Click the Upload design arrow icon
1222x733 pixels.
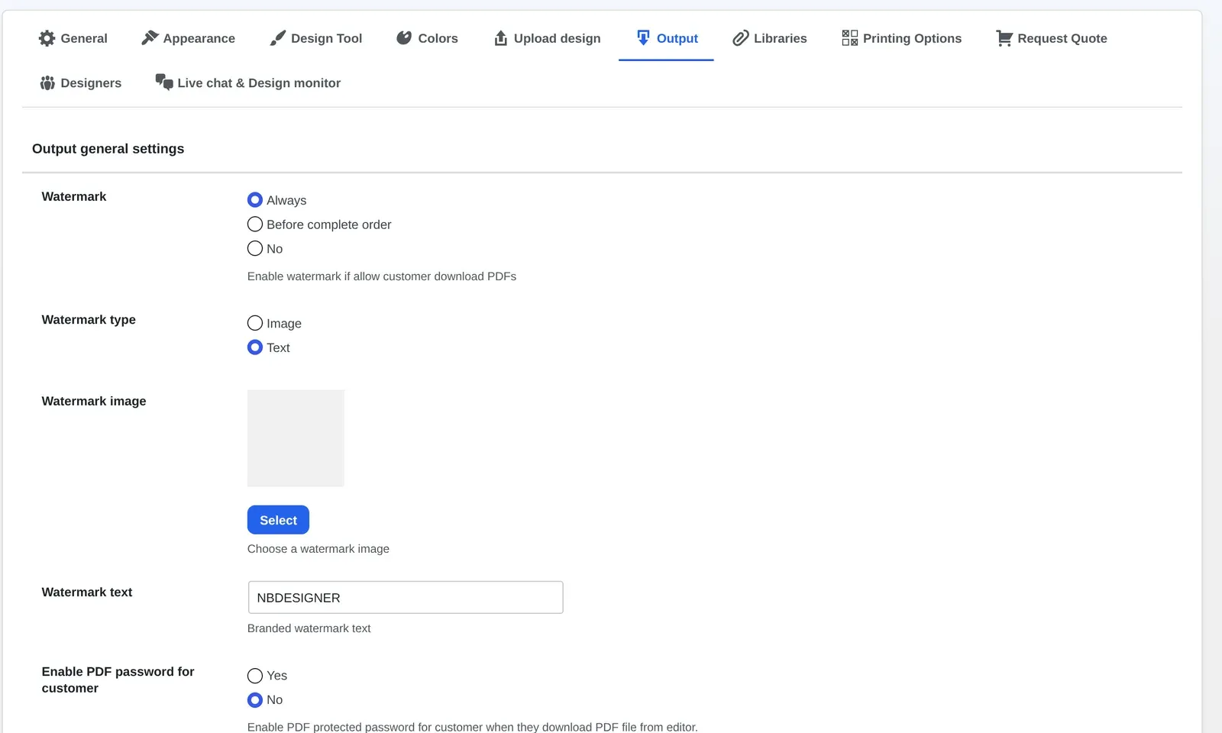coord(500,38)
